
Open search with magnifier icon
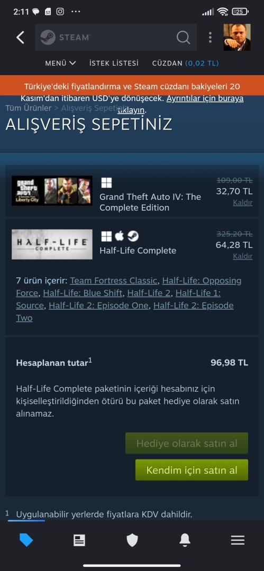click(x=183, y=37)
